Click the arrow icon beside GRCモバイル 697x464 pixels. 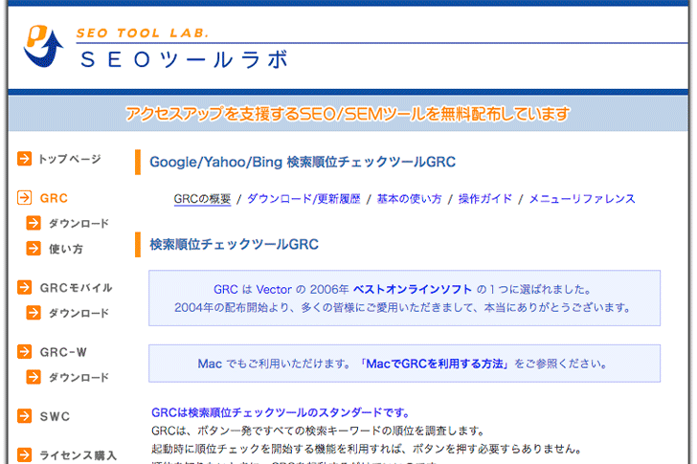(25, 287)
